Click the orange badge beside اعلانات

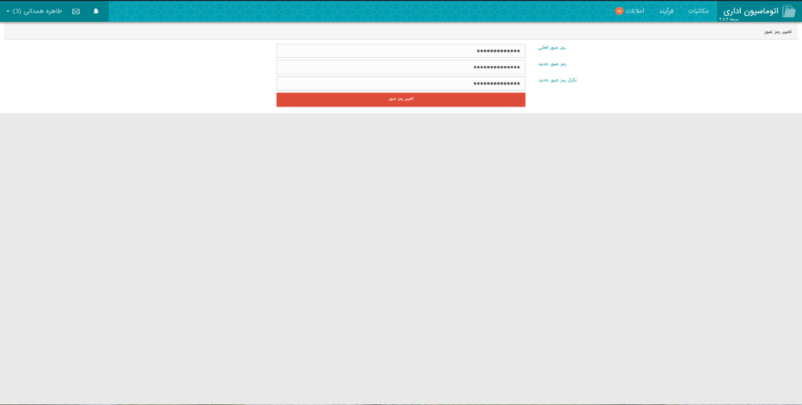[619, 11]
